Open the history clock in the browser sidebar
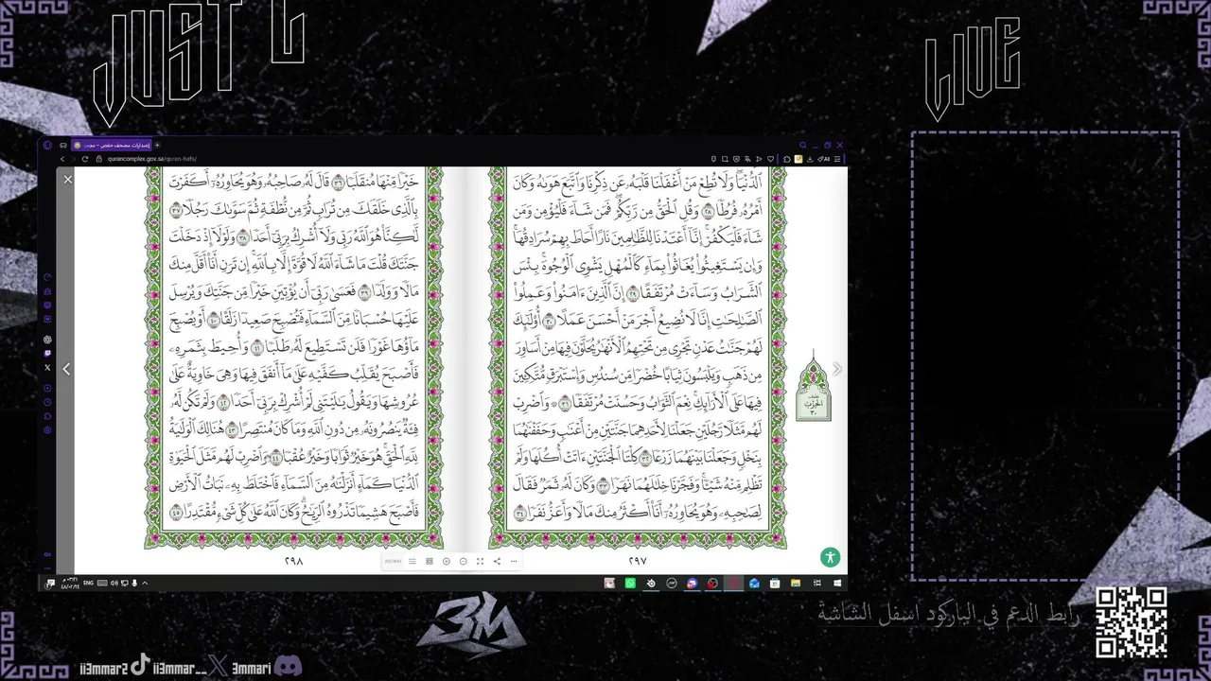The width and height of the screenshot is (1211, 681). 48,402
